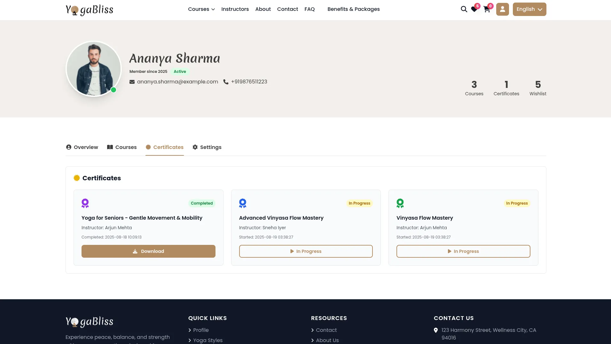Screen dimensions: 611x344
Task: Click the blue certificate badge icon
Action: 243,203
